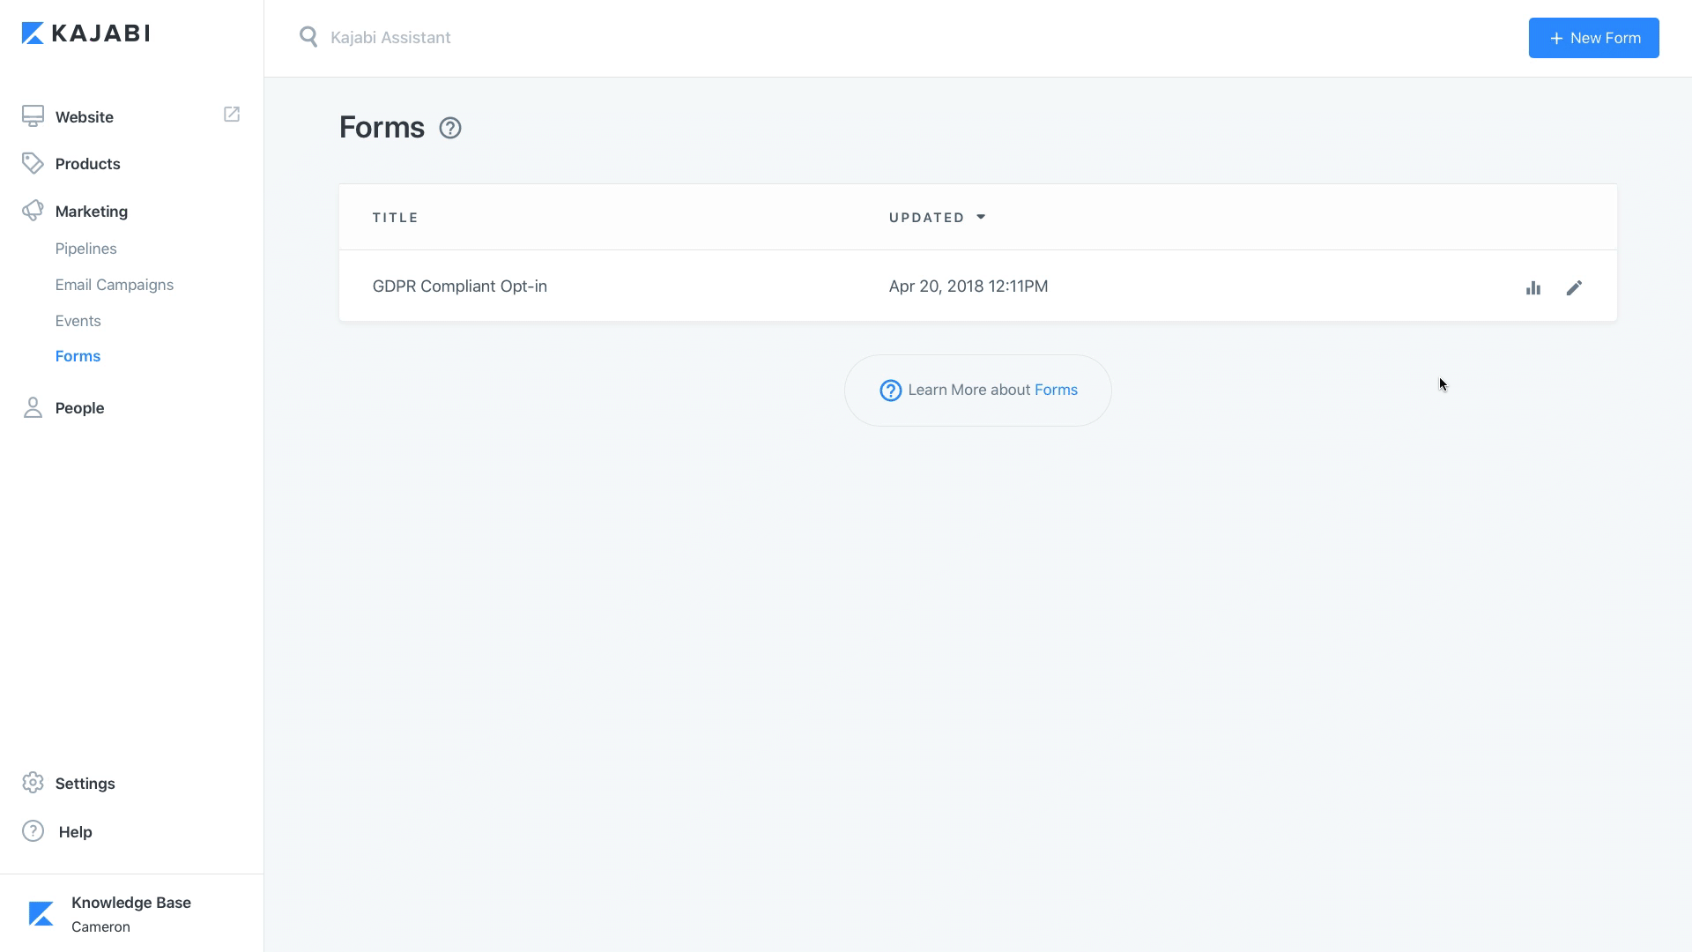1692x952 pixels.
Task: Edit GDPR Compliant Opt-in with pencil icon
Action: click(x=1574, y=288)
